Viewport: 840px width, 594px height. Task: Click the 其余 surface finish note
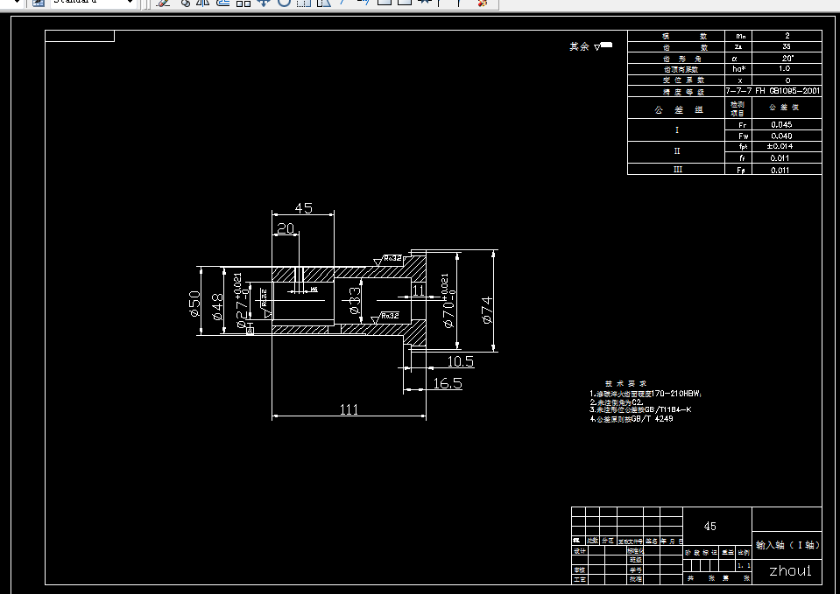590,46
